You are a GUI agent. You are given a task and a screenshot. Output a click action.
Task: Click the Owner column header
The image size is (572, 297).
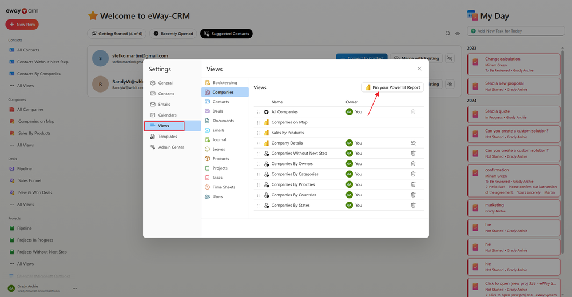tap(352, 102)
